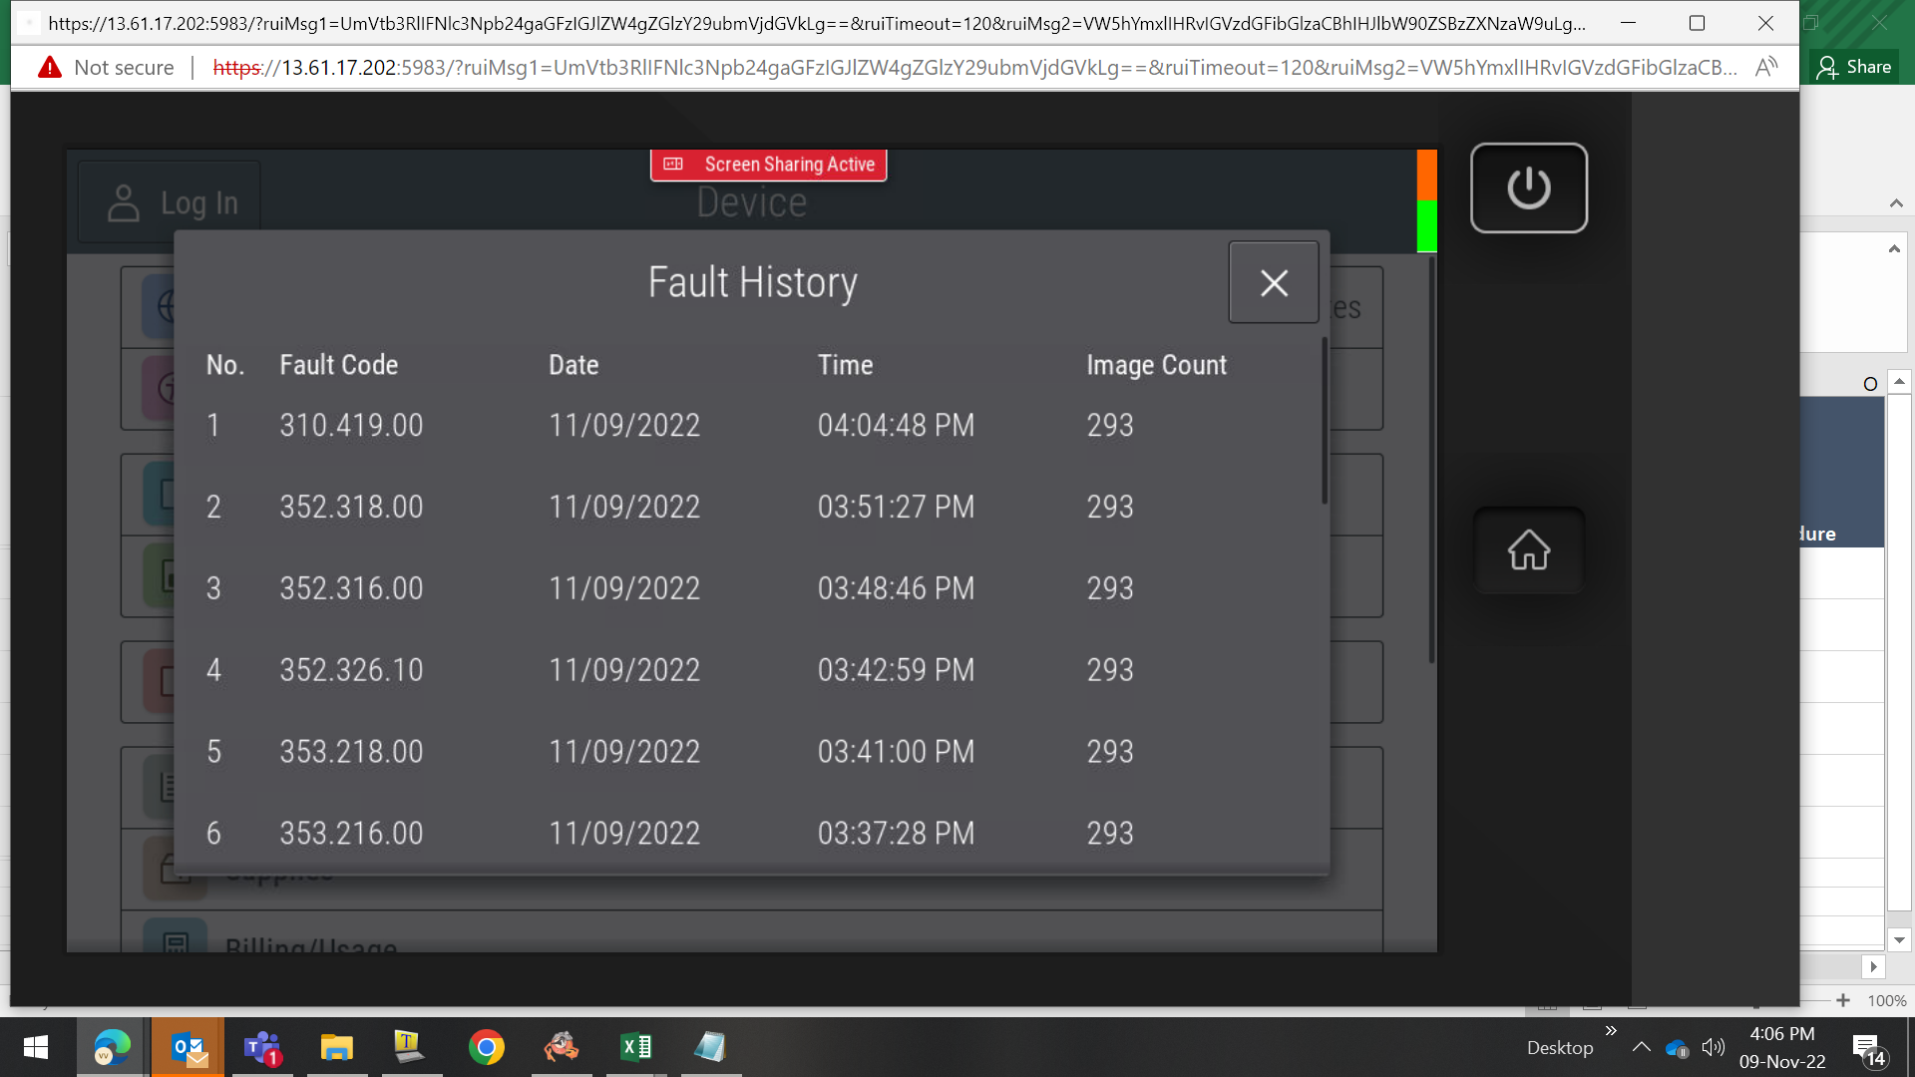Screen dimensions: 1915x1077
Task: Click the Fault History list scrollbar
Action: pyautogui.click(x=1325, y=421)
